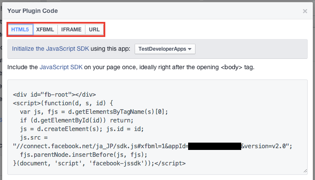Viewport: 315px width, 180px height.
Task: Click the '<script>(function(d, s, id) {' line
Action: point(63,103)
